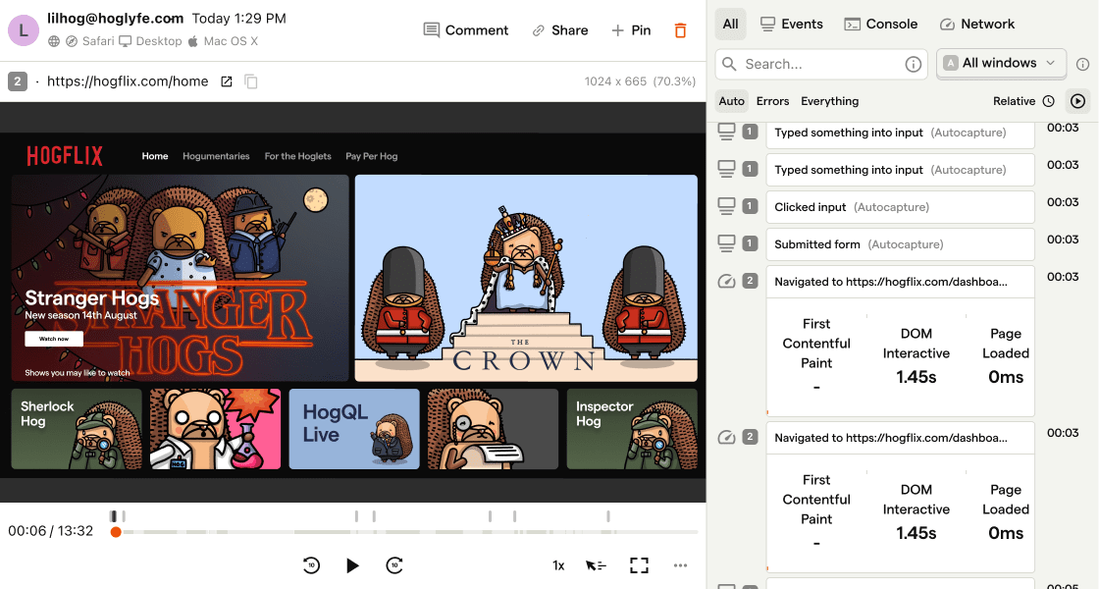Click the HOGFLIX logo
The image size is (1099, 589).
tap(65, 156)
